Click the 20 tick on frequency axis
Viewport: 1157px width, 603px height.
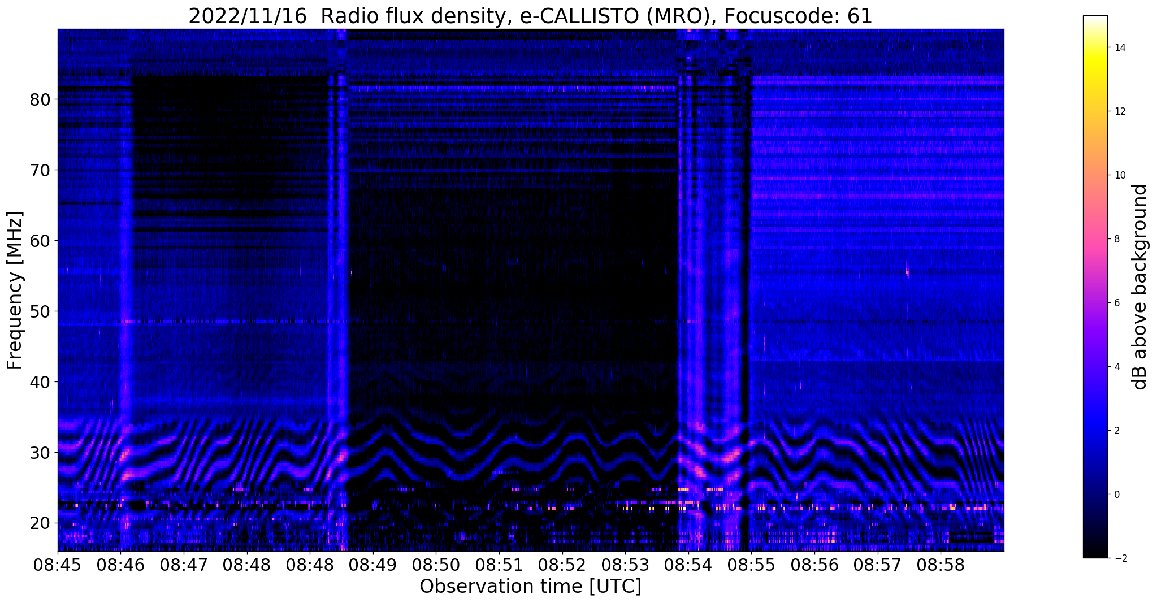pos(40,523)
